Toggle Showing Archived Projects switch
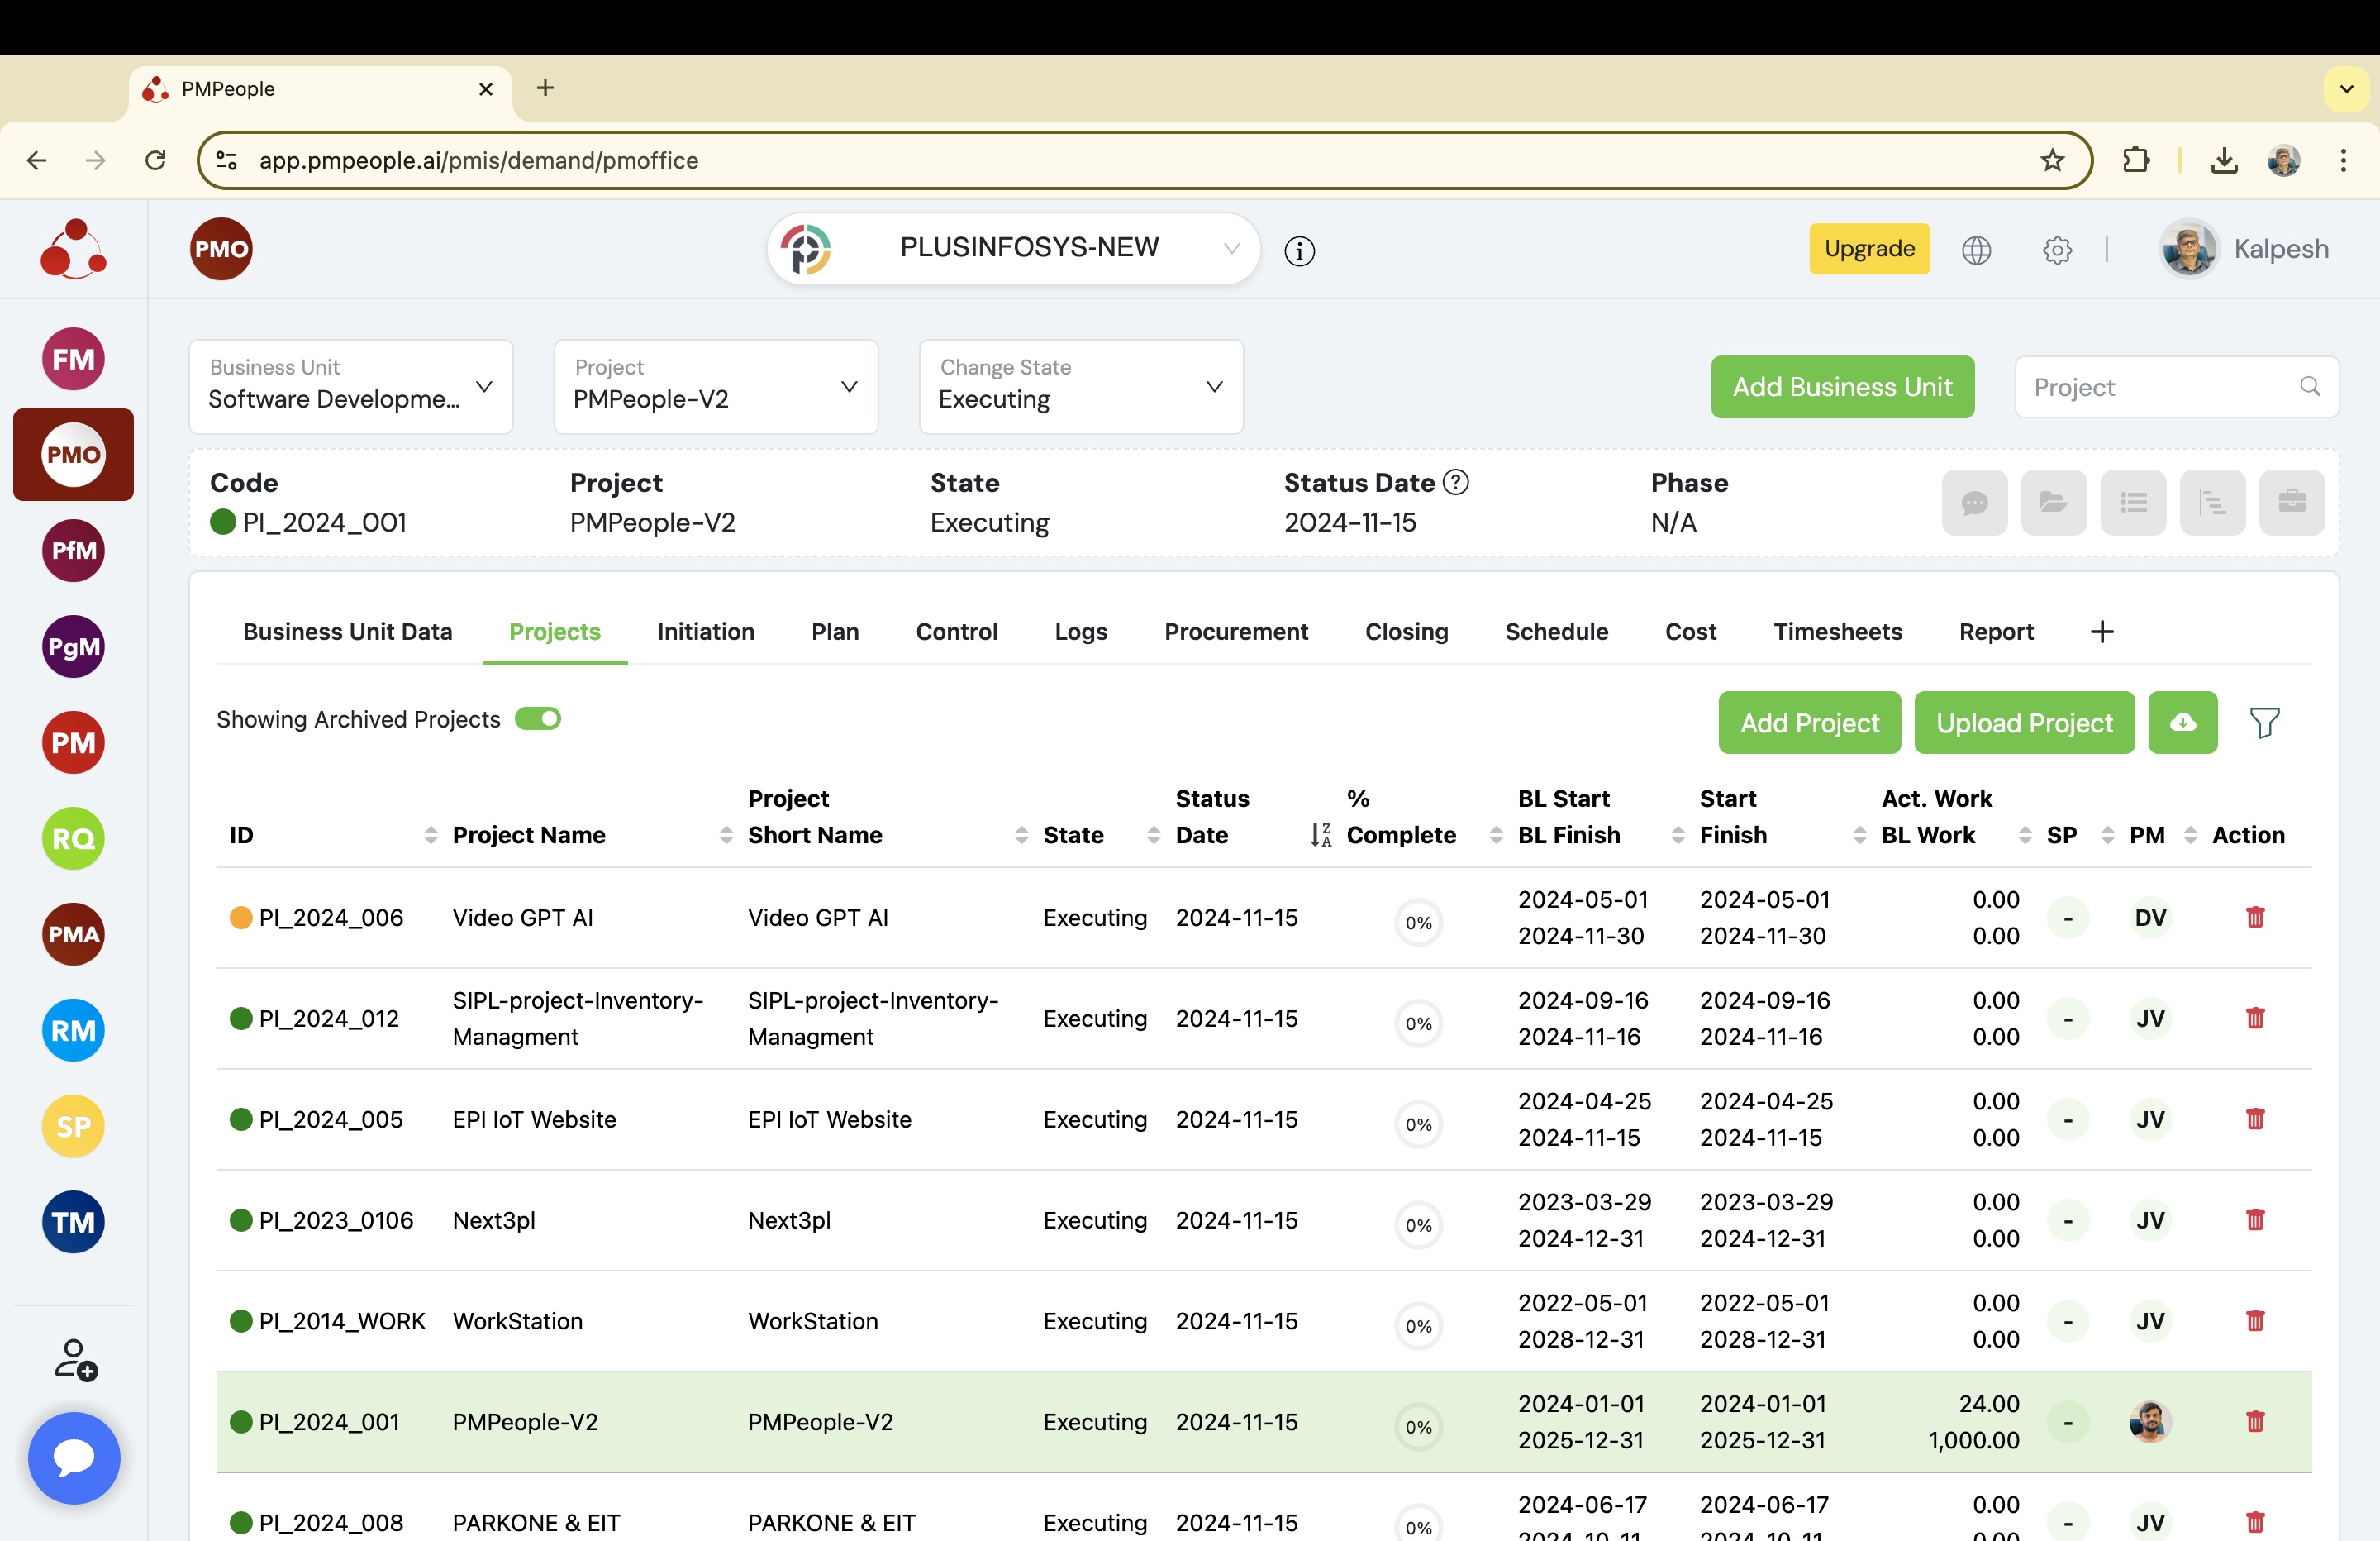This screenshot has height=1541, width=2380. pos(538,719)
